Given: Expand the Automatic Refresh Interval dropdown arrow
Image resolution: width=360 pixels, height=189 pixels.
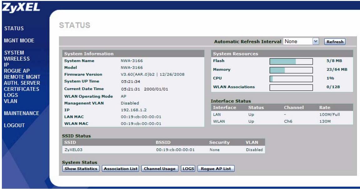Looking at the screenshot, I should point(316,41).
